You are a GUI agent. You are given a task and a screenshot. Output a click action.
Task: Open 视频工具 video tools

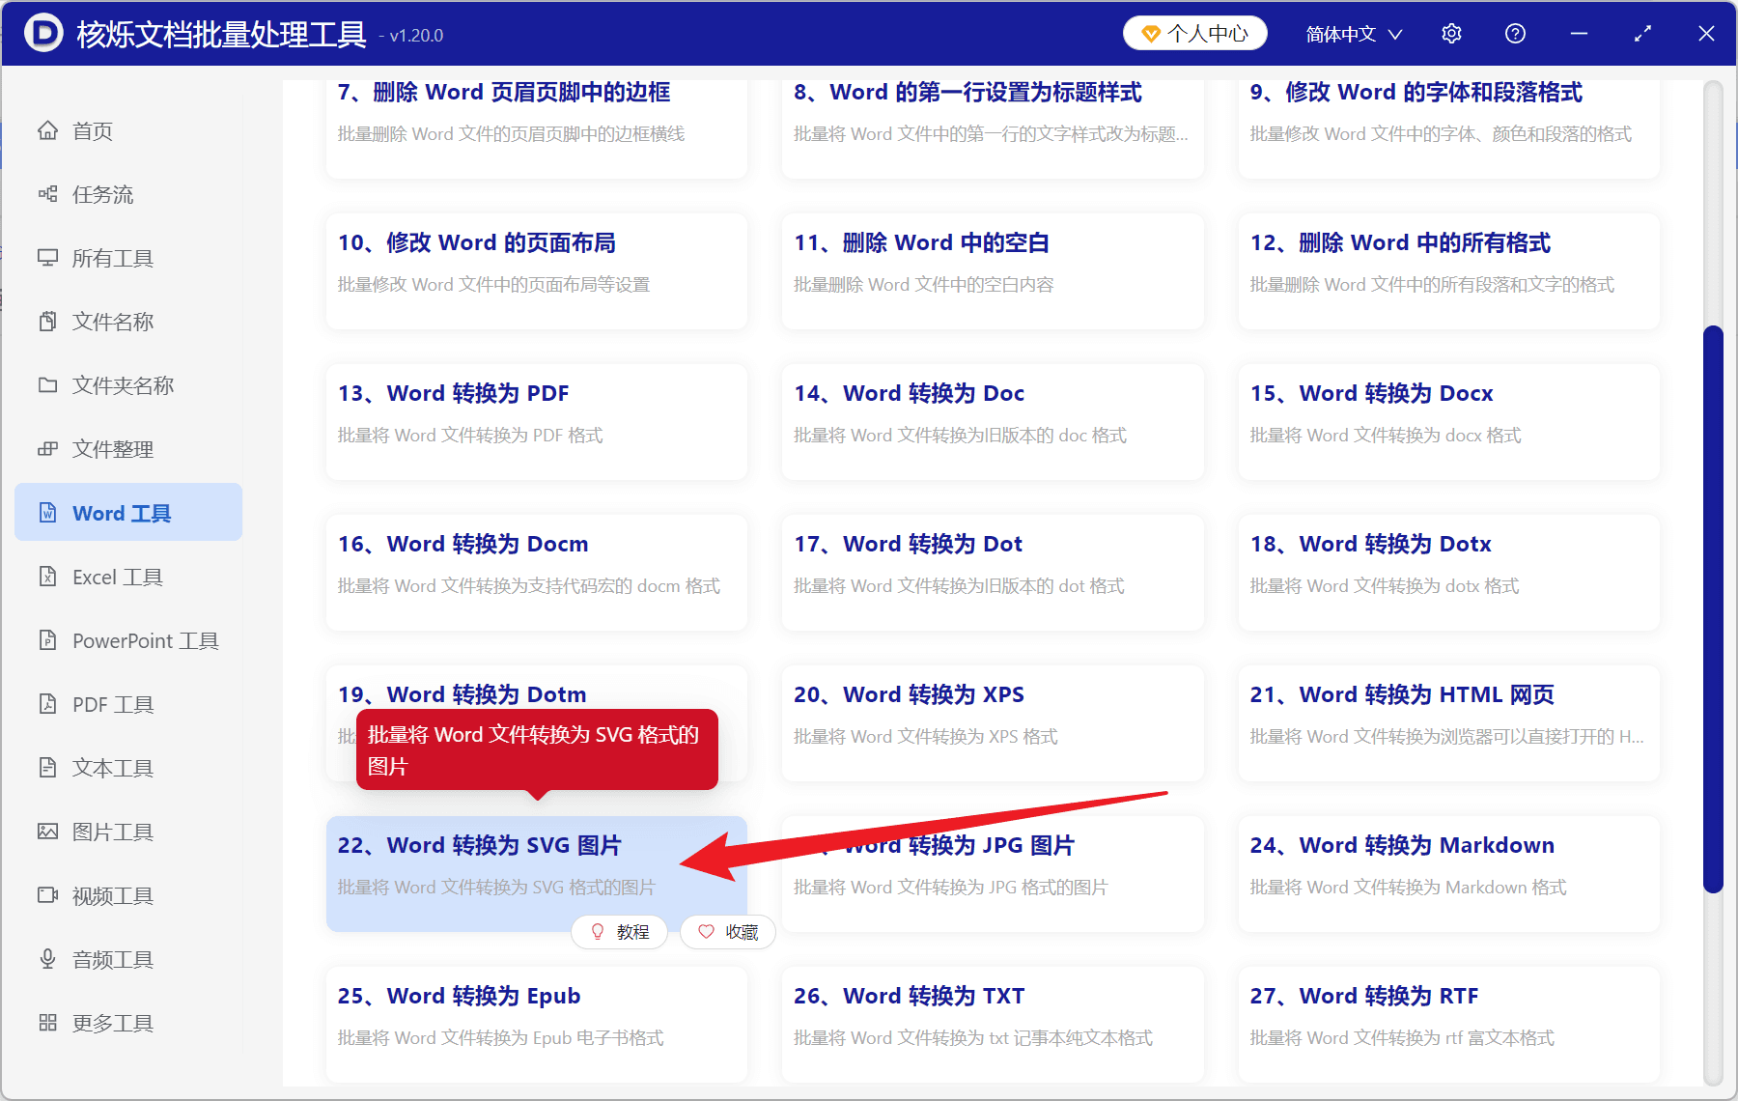111,895
